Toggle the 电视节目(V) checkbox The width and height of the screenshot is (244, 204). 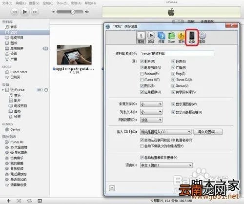click(x=142, y=67)
